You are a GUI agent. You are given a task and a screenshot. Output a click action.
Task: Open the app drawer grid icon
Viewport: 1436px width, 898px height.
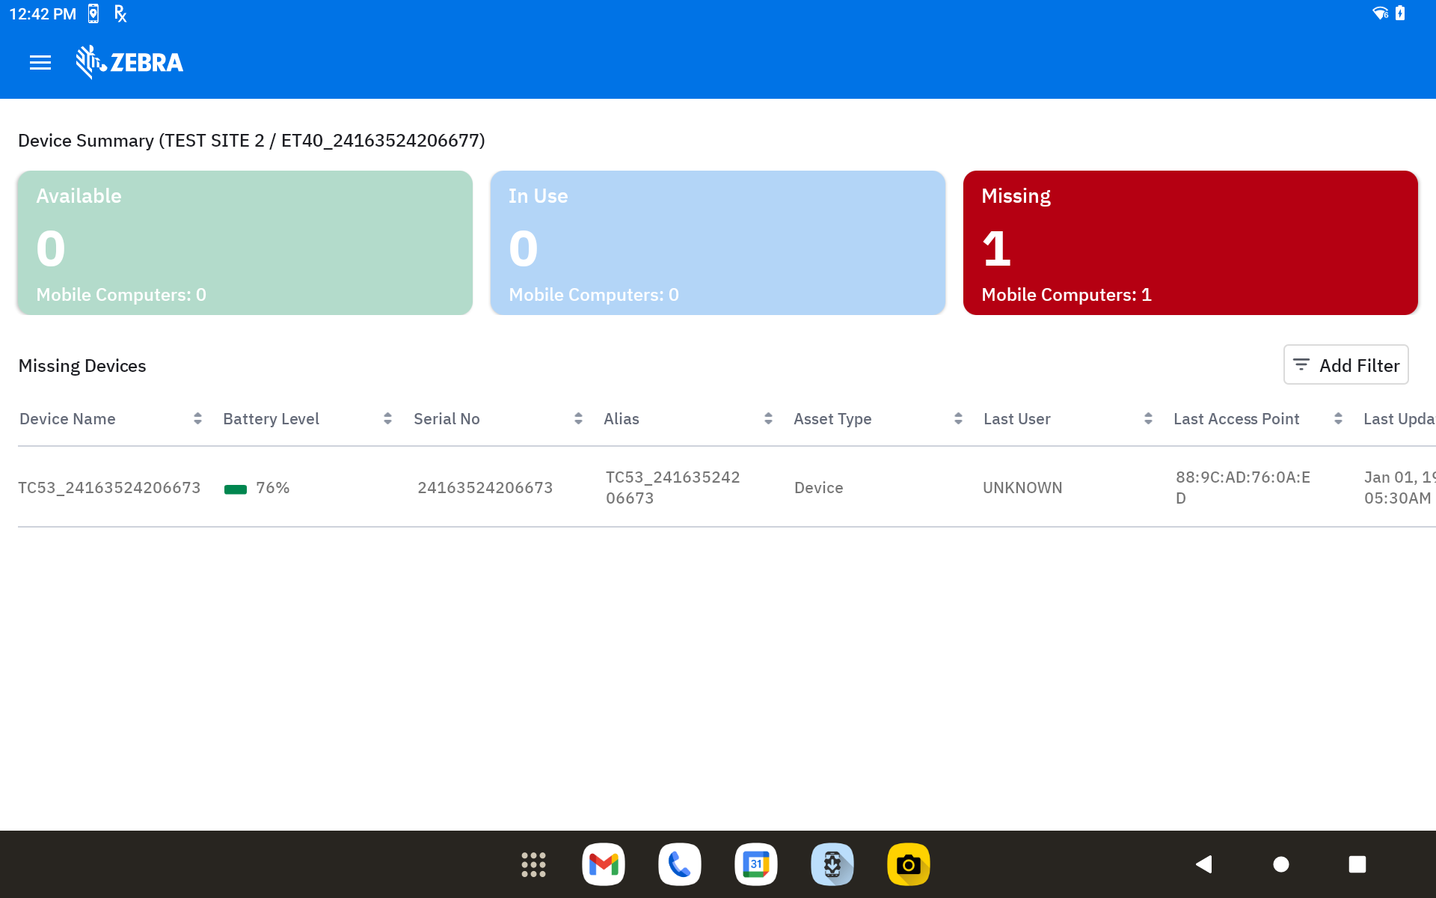(x=533, y=864)
